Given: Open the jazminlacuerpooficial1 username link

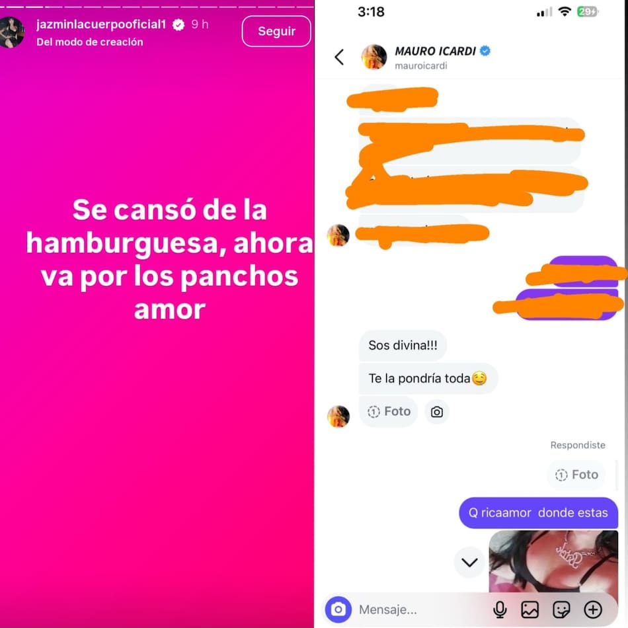Looking at the screenshot, I should click(101, 24).
